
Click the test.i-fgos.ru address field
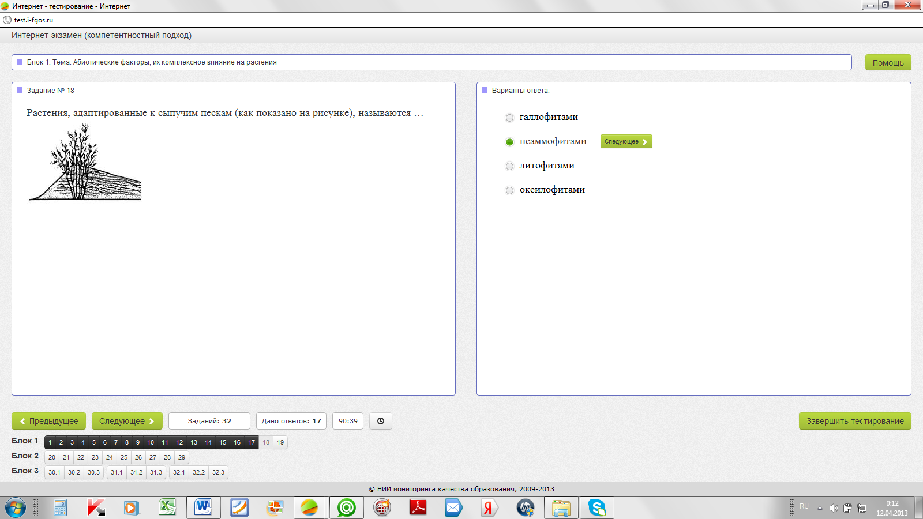pyautogui.click(x=461, y=20)
